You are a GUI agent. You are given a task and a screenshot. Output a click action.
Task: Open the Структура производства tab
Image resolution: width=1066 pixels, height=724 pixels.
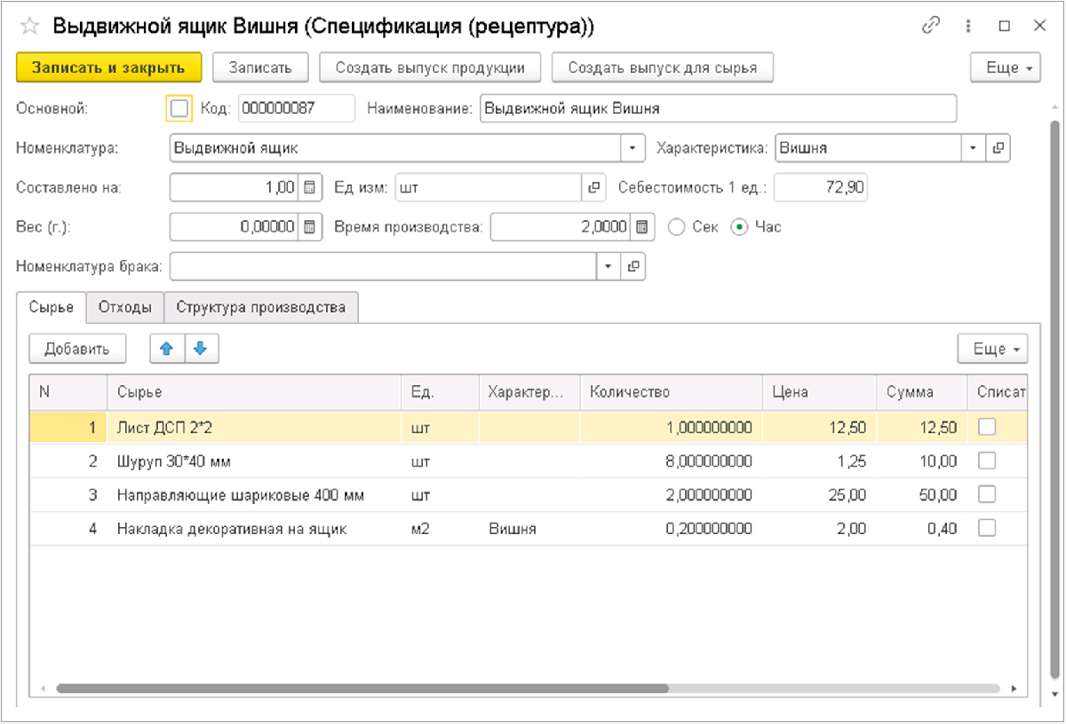(x=261, y=307)
